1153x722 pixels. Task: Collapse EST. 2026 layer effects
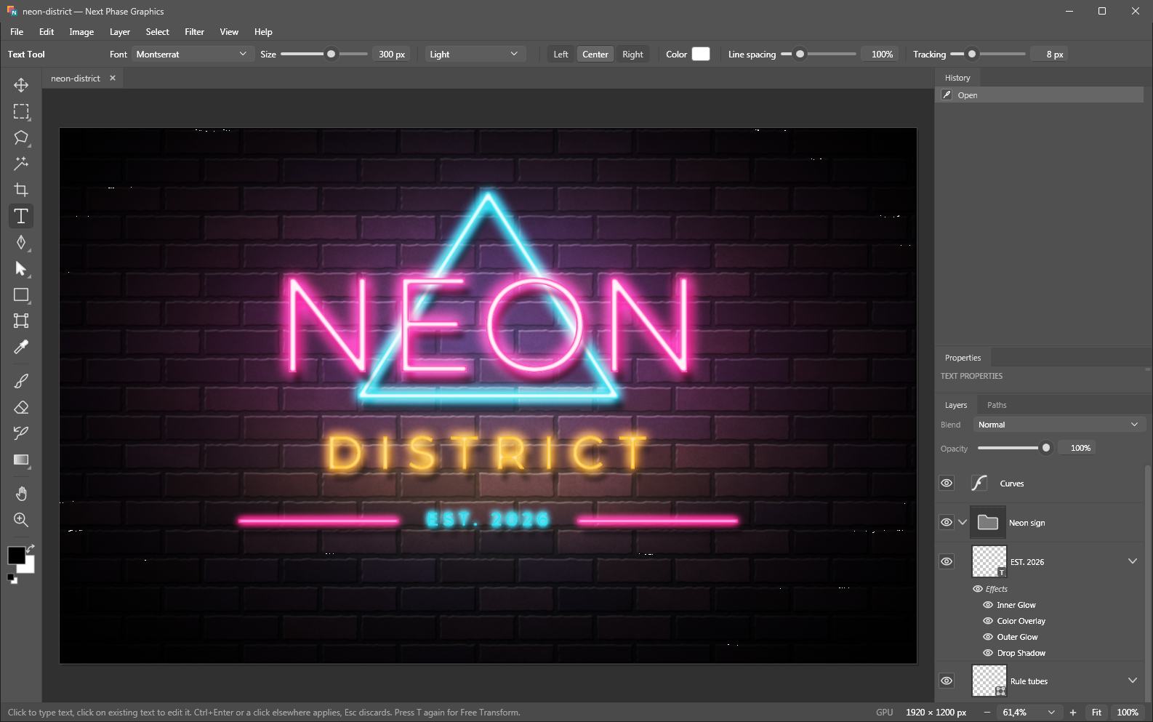tap(1133, 561)
